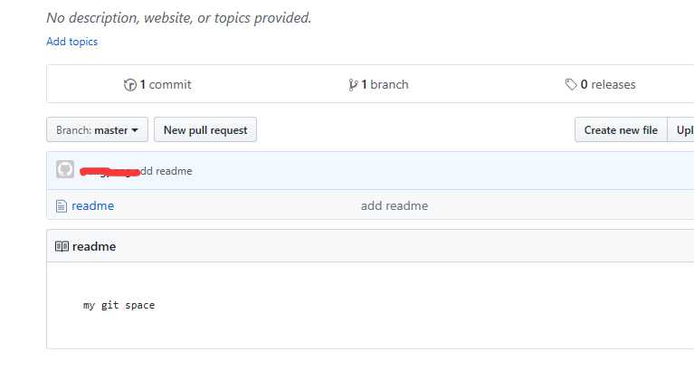The image size is (694, 371).
Task: Click the committer avatar thumbnail
Action: (x=65, y=169)
